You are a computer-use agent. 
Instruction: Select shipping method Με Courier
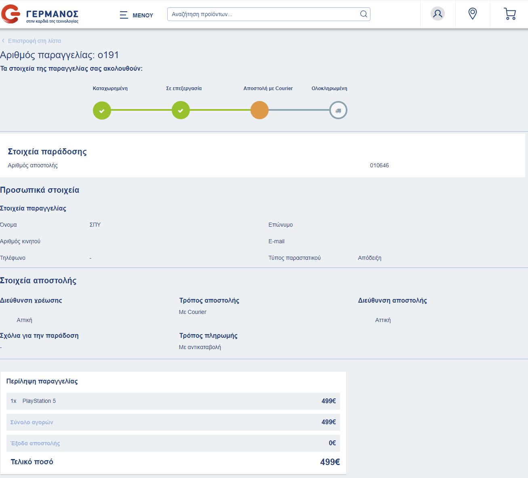[193, 312]
